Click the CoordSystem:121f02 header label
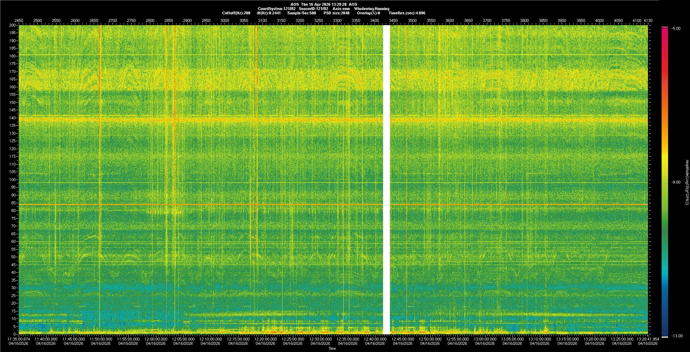The width and height of the screenshot is (690, 352). coord(276,9)
